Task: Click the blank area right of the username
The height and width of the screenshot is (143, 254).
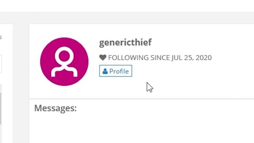Action: click(202, 43)
